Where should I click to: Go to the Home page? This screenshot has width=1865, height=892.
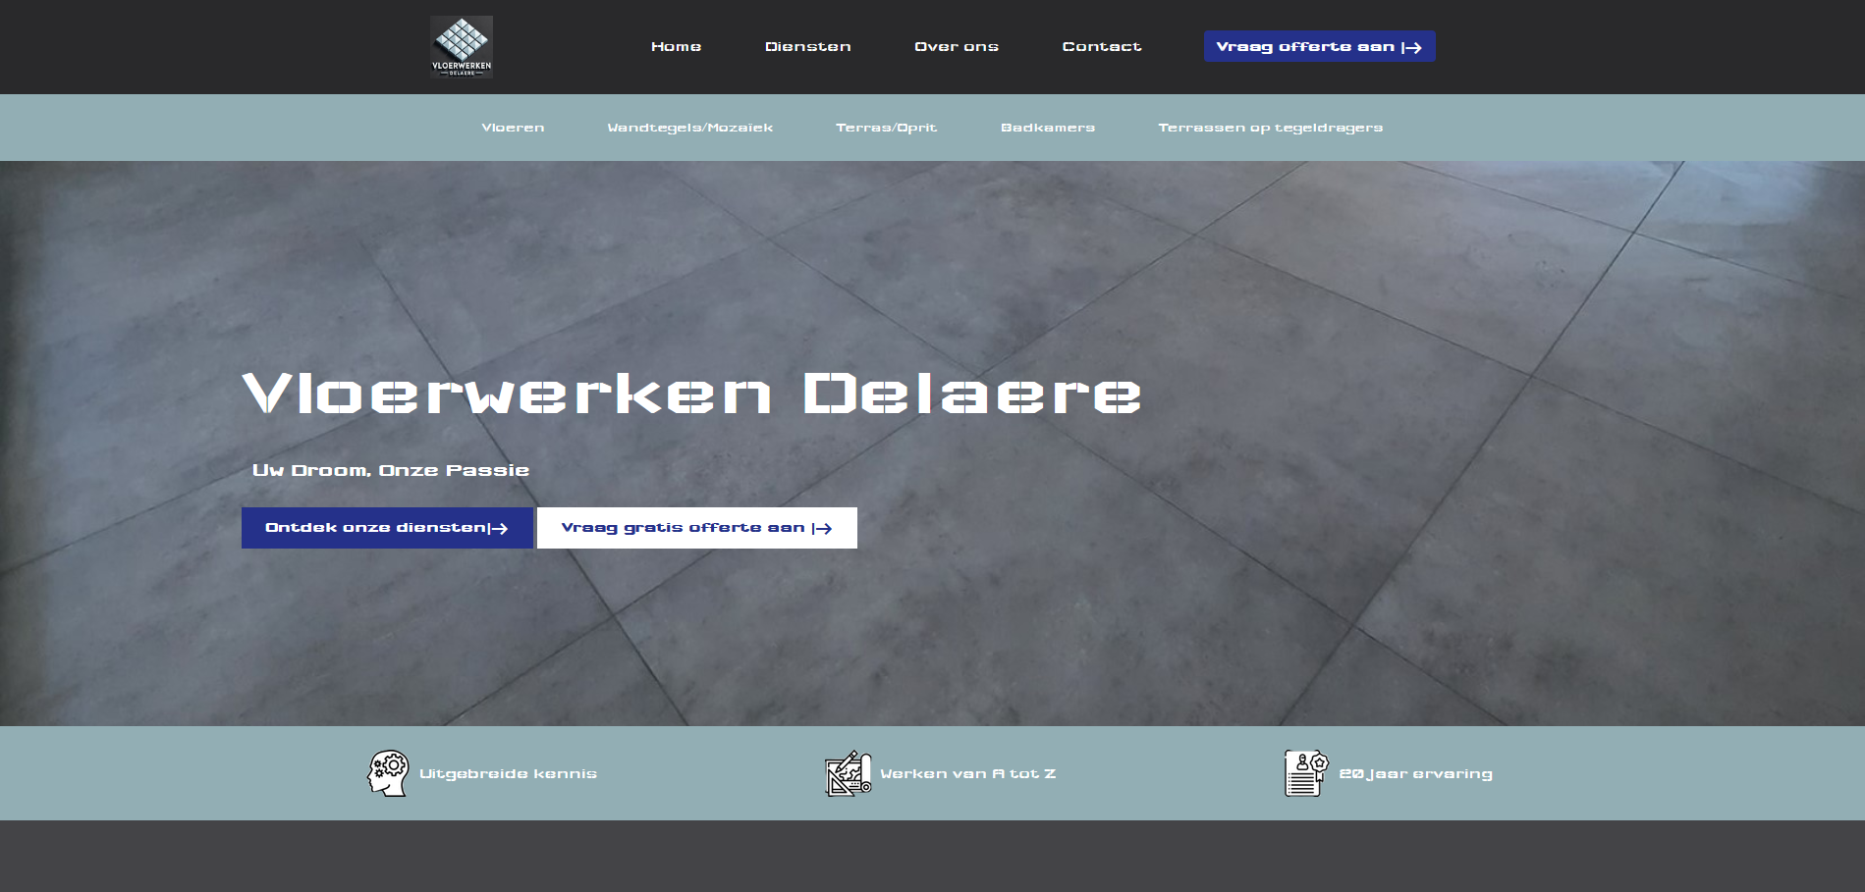click(x=676, y=46)
